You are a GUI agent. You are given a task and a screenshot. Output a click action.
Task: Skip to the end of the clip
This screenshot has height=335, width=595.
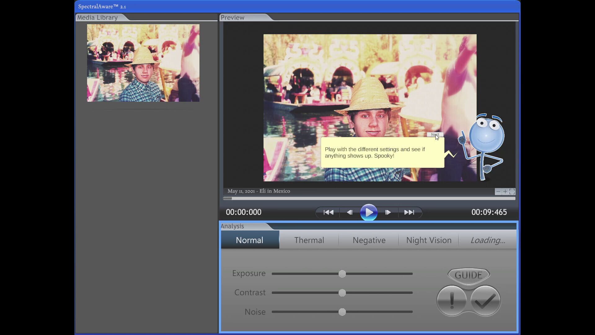coord(409,212)
